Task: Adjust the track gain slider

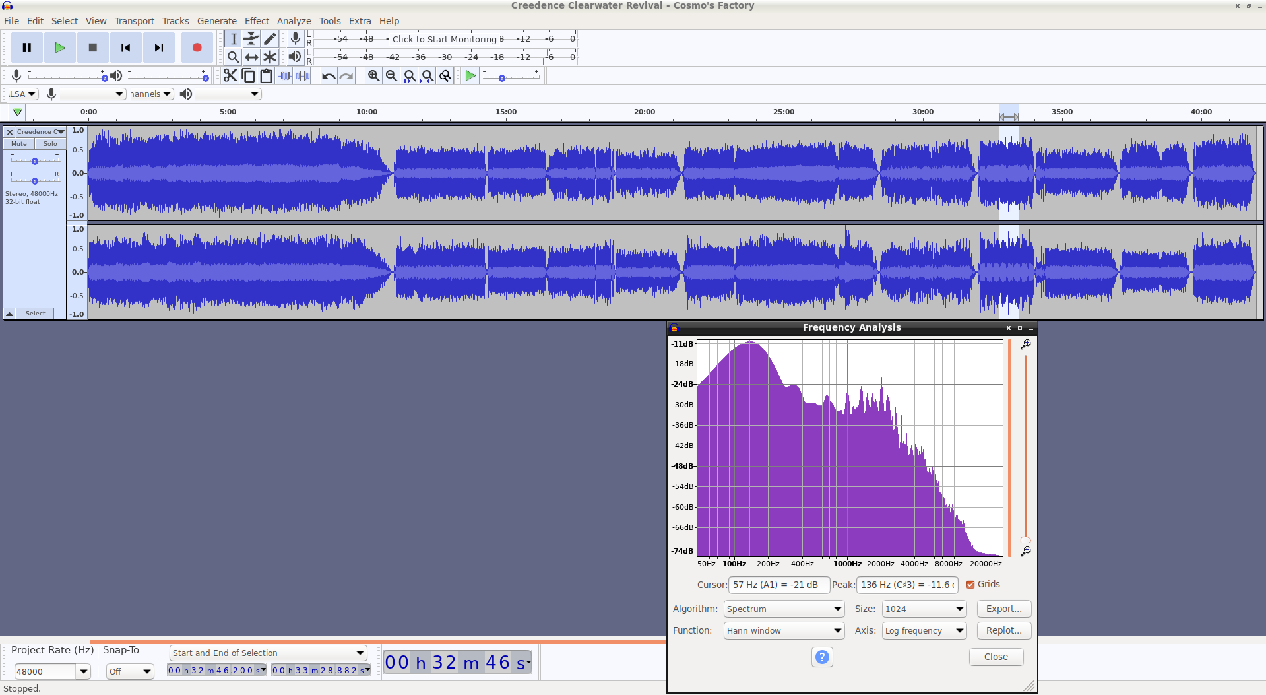Action: pos(35,160)
